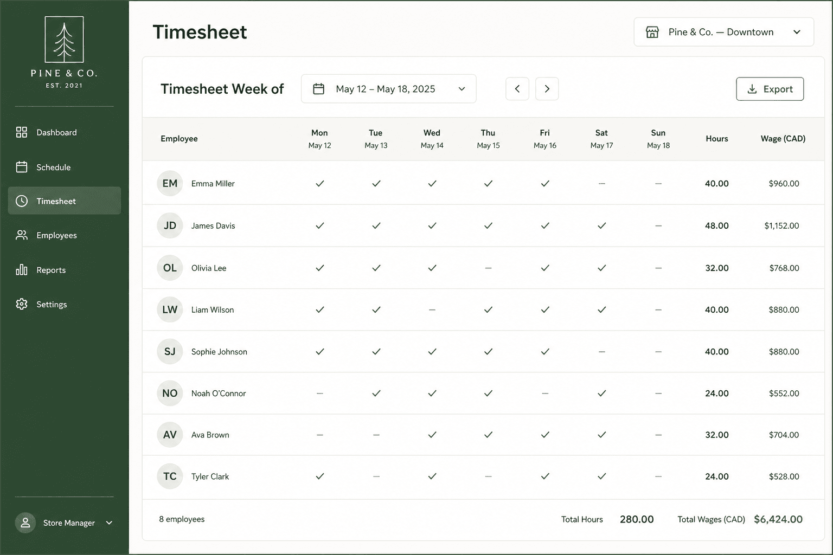This screenshot has width=833, height=555.
Task: Click the Noah O'Connor name
Action: (219, 393)
